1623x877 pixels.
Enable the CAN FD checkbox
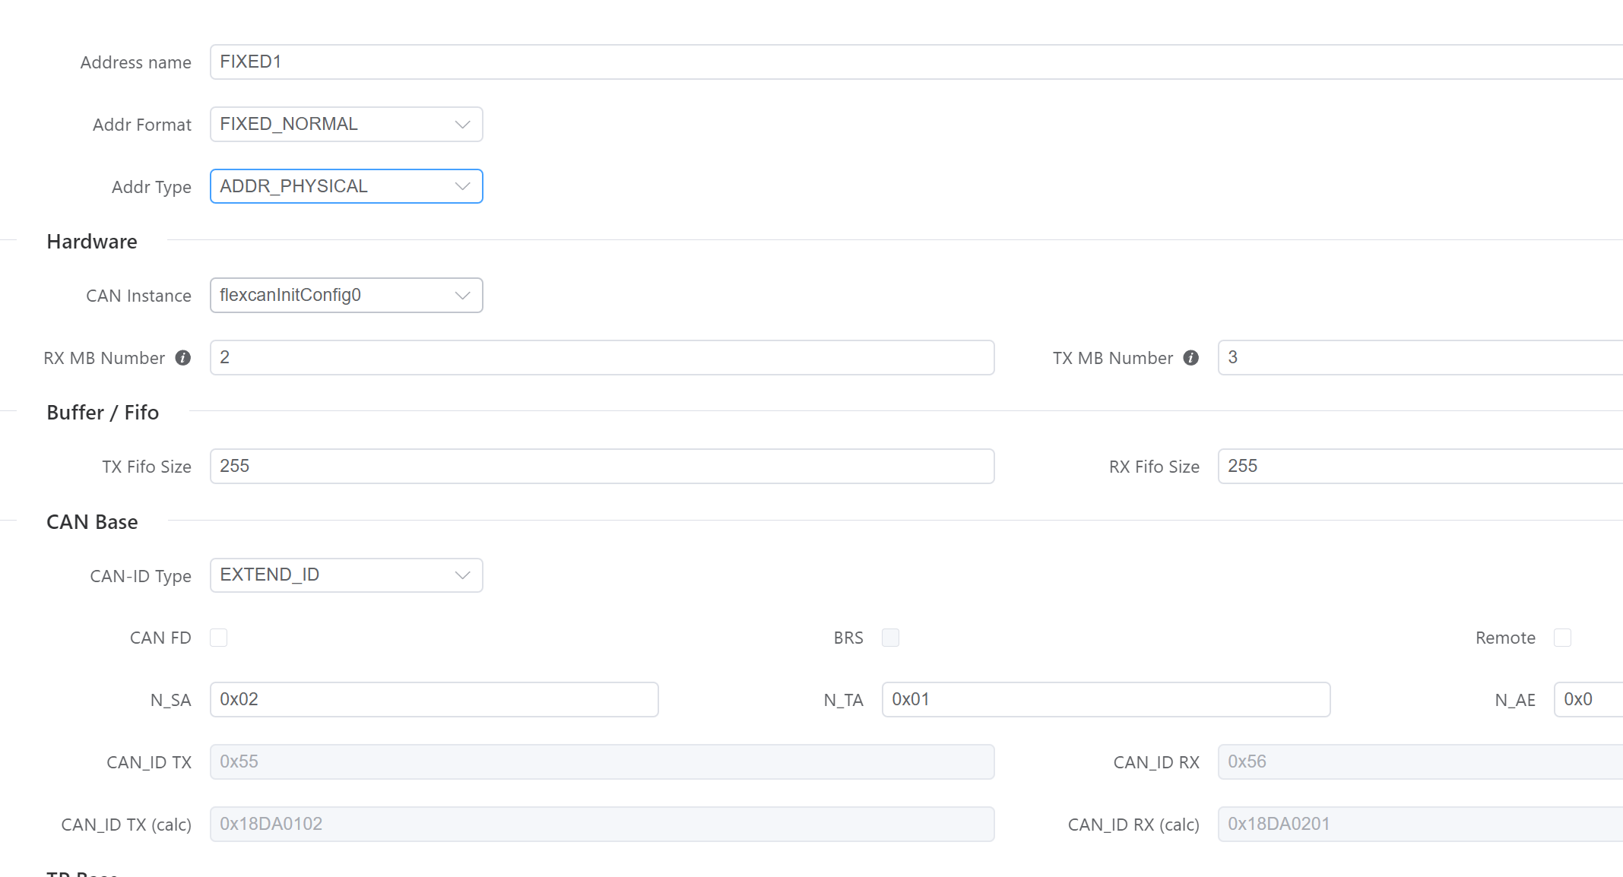tap(219, 638)
